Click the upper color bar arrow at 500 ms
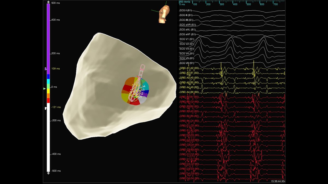This screenshot has width=328, height=184. (x=48, y=2)
